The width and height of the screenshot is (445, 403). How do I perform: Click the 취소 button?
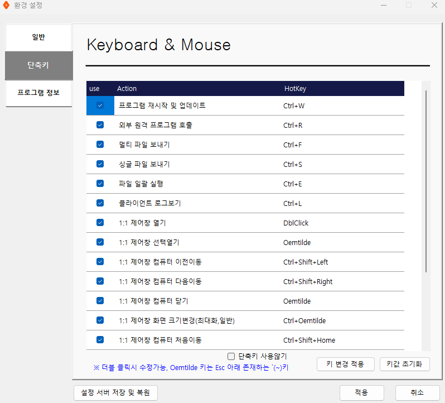(418, 393)
